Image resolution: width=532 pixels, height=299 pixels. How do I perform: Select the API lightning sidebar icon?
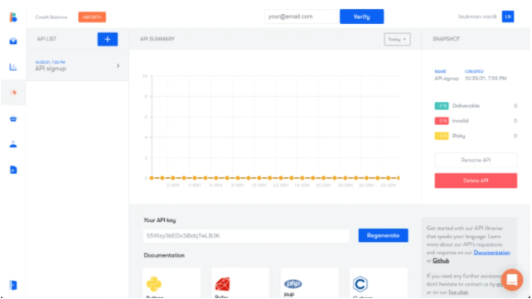(x=13, y=93)
